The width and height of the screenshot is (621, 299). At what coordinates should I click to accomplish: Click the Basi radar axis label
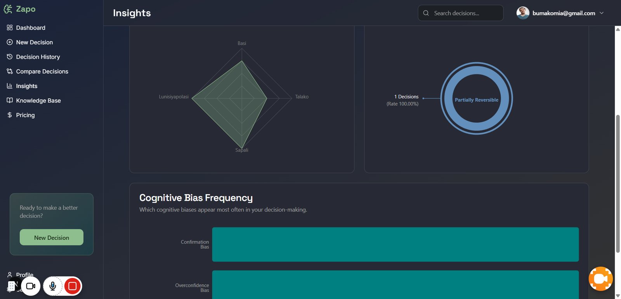click(x=242, y=43)
